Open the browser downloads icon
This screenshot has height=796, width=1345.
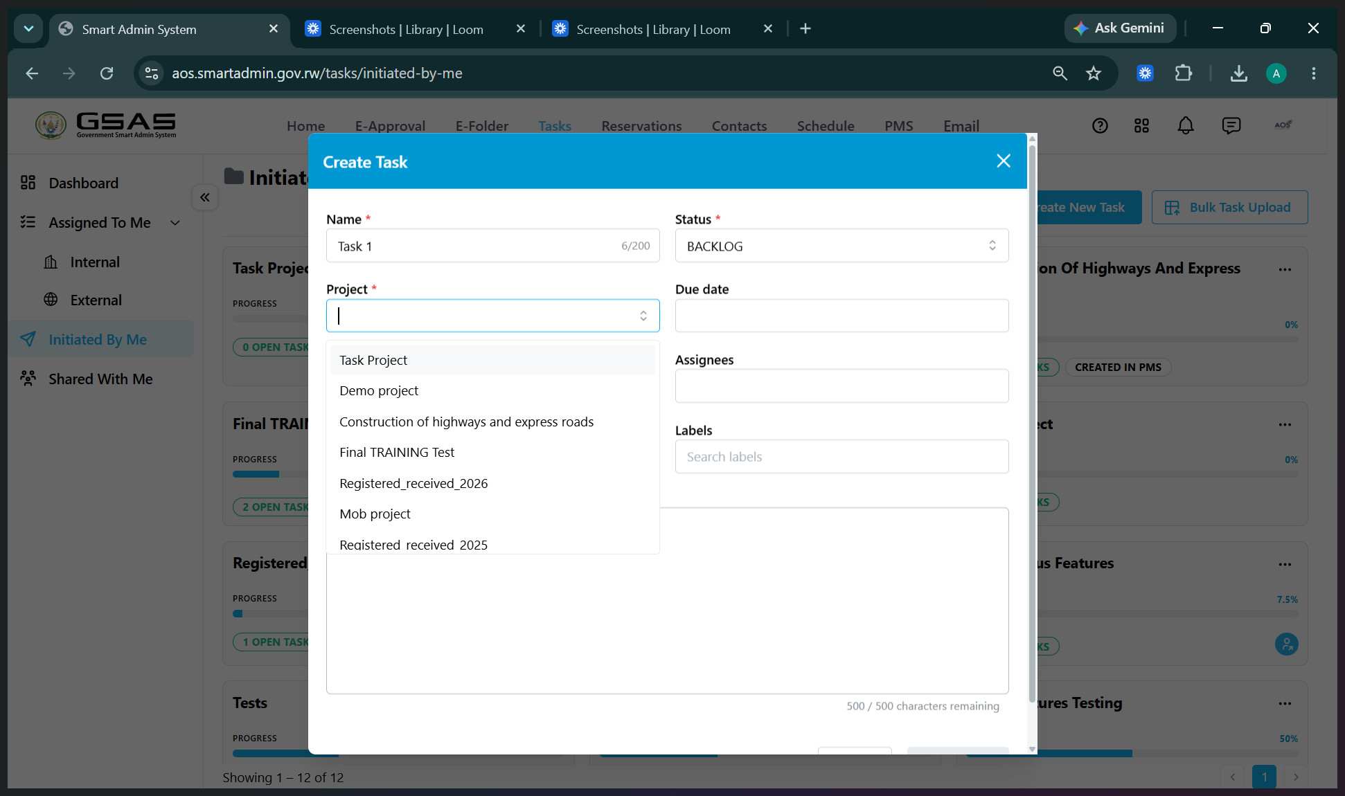coord(1238,73)
